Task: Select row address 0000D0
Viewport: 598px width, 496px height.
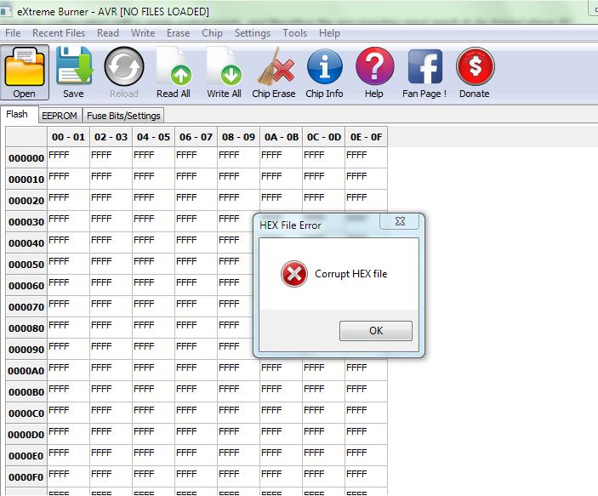Action: [26, 435]
